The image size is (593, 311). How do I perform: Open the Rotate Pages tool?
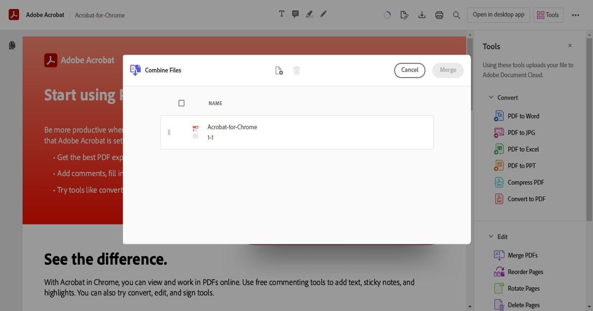pos(517,288)
